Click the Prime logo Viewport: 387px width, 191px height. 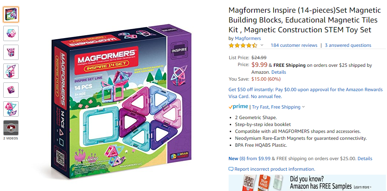(238, 107)
